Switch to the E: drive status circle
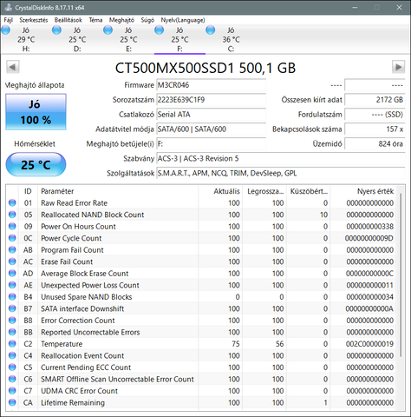The image size is (411, 417). pos(108,30)
